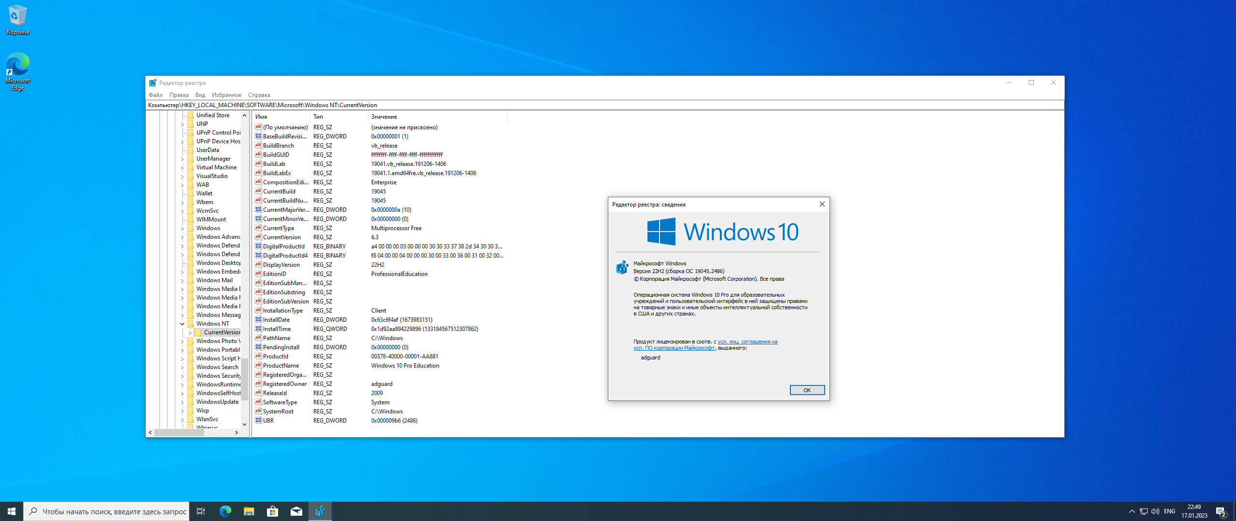1236x521 pixels.
Task: Open File Explorer from the taskbar
Action: click(x=249, y=511)
